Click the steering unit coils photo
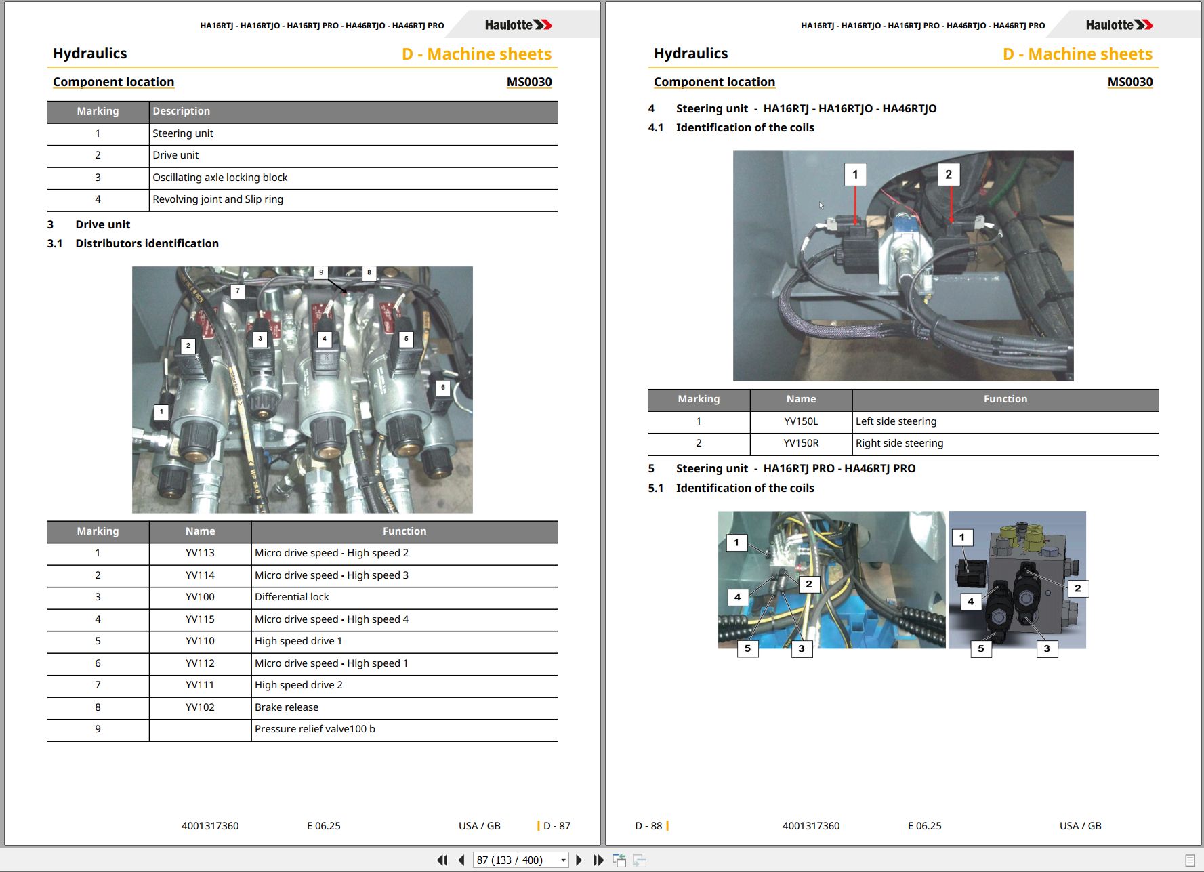The image size is (1204, 872). (x=903, y=266)
